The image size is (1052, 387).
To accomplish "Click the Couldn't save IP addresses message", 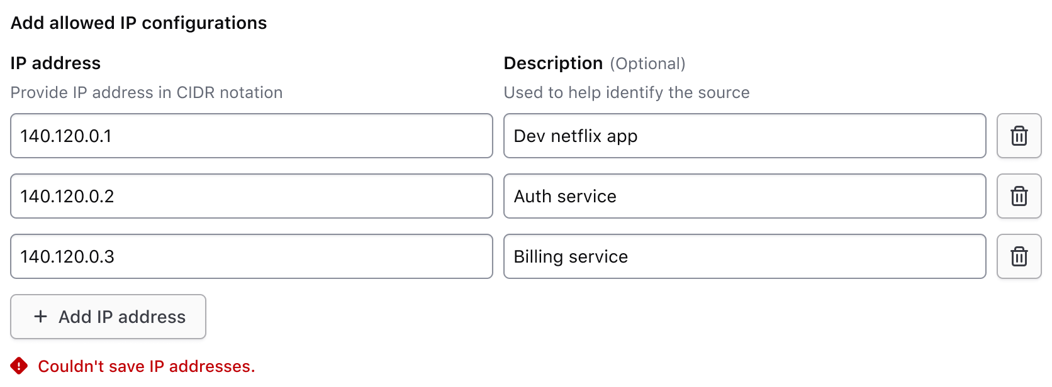I will tap(146, 366).
